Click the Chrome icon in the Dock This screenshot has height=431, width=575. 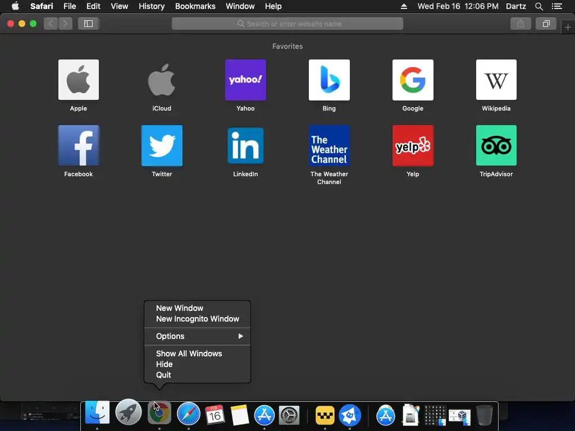(x=159, y=414)
